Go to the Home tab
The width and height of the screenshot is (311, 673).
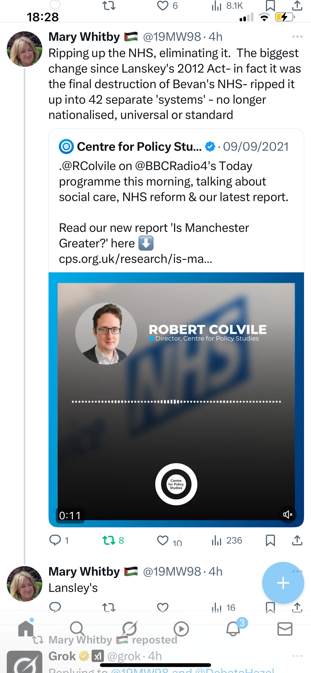pyautogui.click(x=26, y=629)
